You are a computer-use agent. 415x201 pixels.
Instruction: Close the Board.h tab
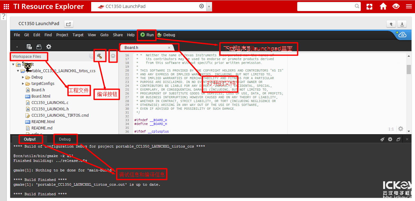tap(169, 48)
